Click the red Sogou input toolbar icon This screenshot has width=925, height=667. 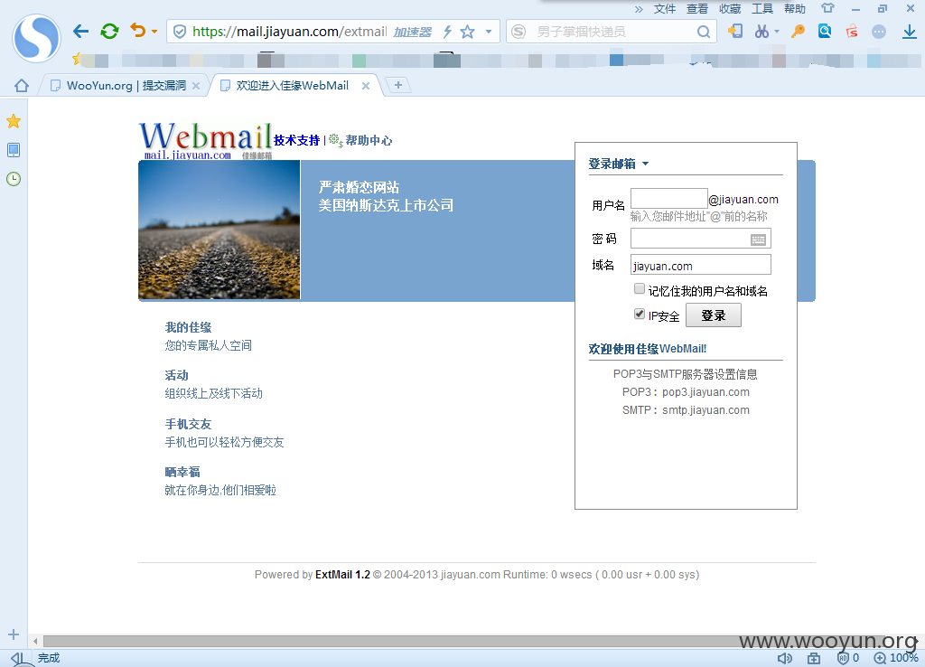[x=852, y=32]
